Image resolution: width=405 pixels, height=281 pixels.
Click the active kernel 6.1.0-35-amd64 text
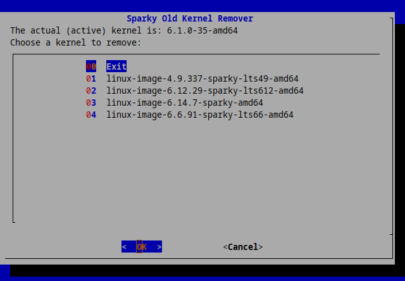pyautogui.click(x=202, y=30)
